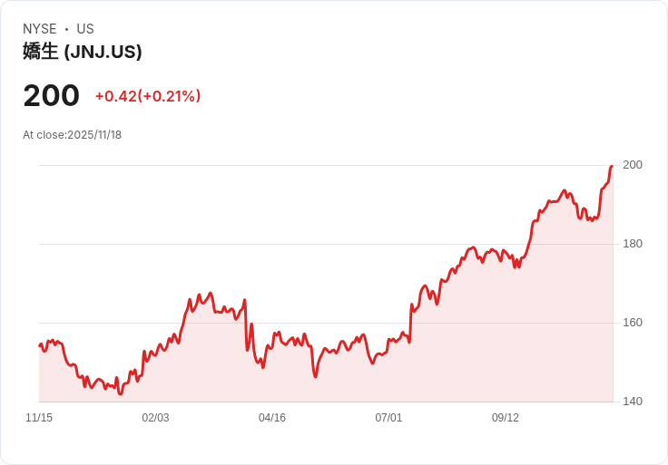Click the chart's starting point at 11/15
The height and width of the screenshot is (465, 668).
click(40, 345)
